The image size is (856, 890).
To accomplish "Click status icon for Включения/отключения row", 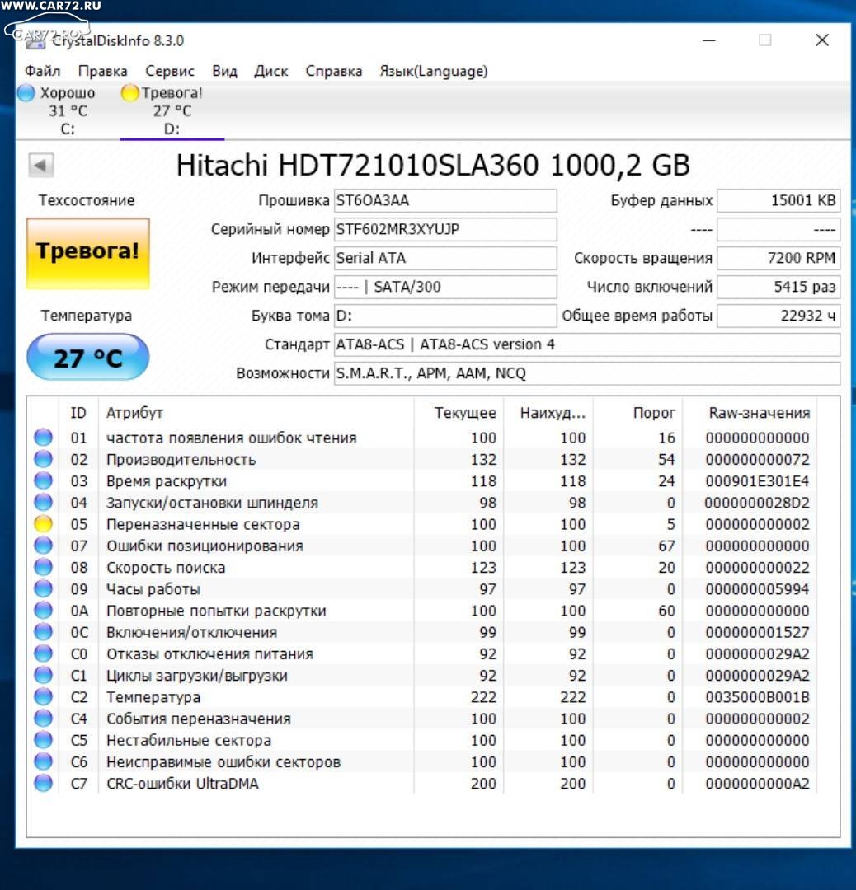I will click(x=43, y=632).
